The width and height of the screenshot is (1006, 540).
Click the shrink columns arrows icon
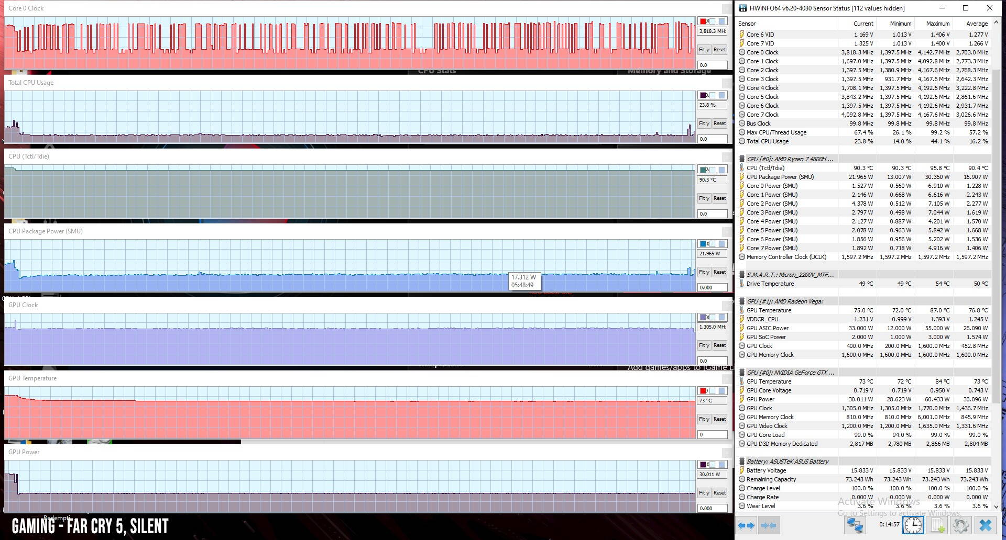pos(768,525)
